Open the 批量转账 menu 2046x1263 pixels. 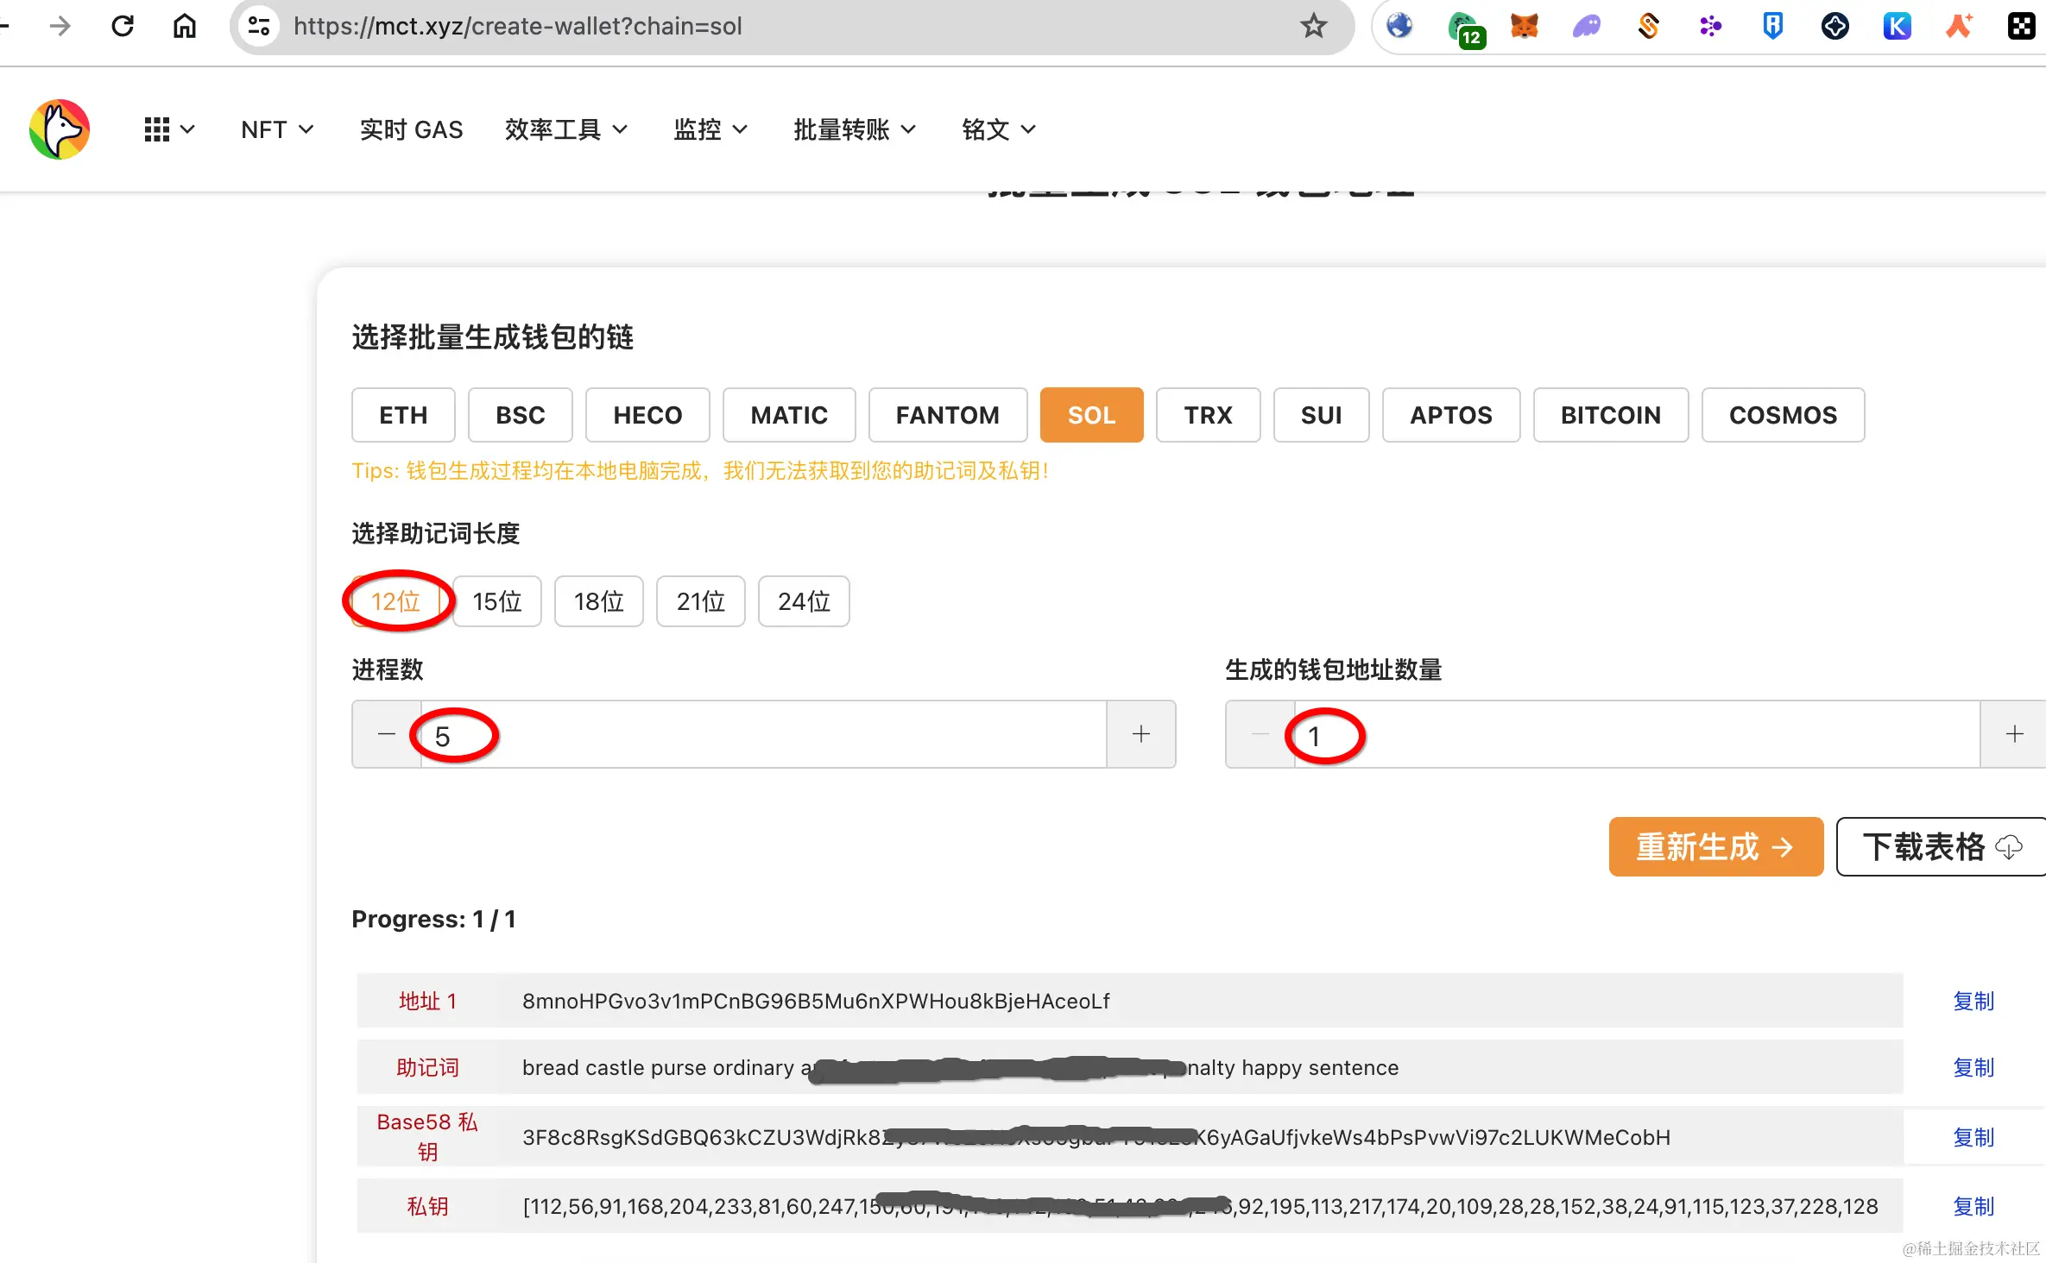[x=854, y=129]
